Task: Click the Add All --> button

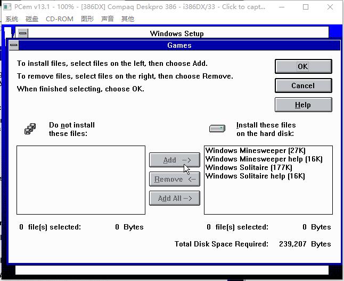Action: (175, 198)
